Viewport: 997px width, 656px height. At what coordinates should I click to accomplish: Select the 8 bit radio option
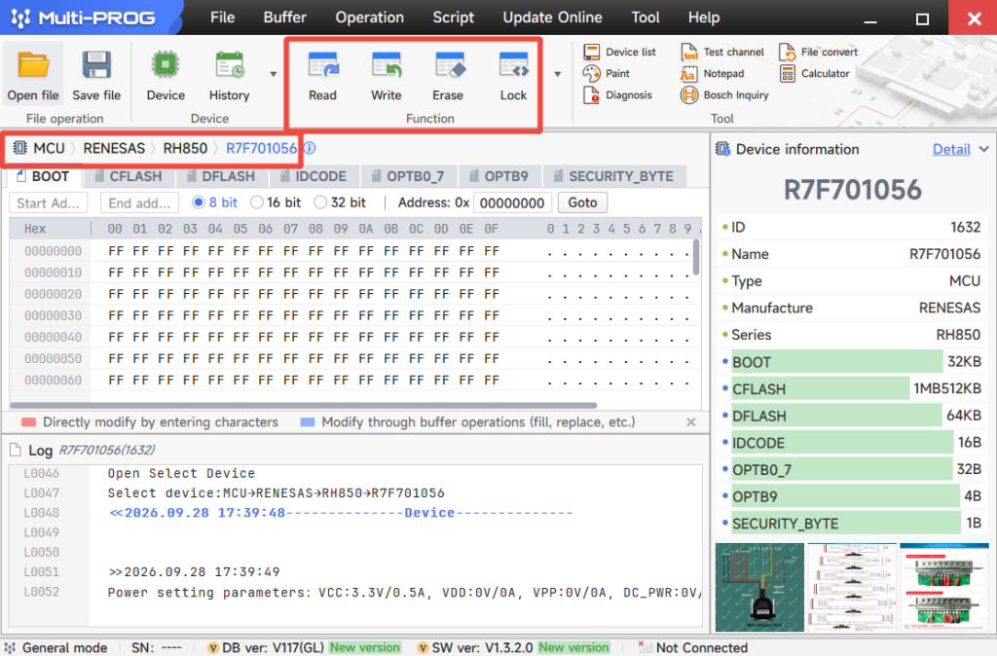pos(215,202)
